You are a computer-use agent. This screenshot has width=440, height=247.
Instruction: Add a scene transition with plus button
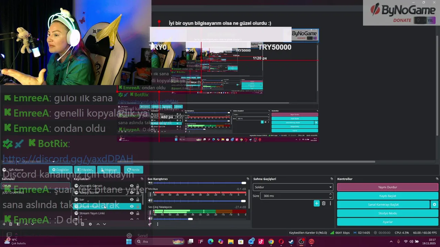[x=317, y=203]
